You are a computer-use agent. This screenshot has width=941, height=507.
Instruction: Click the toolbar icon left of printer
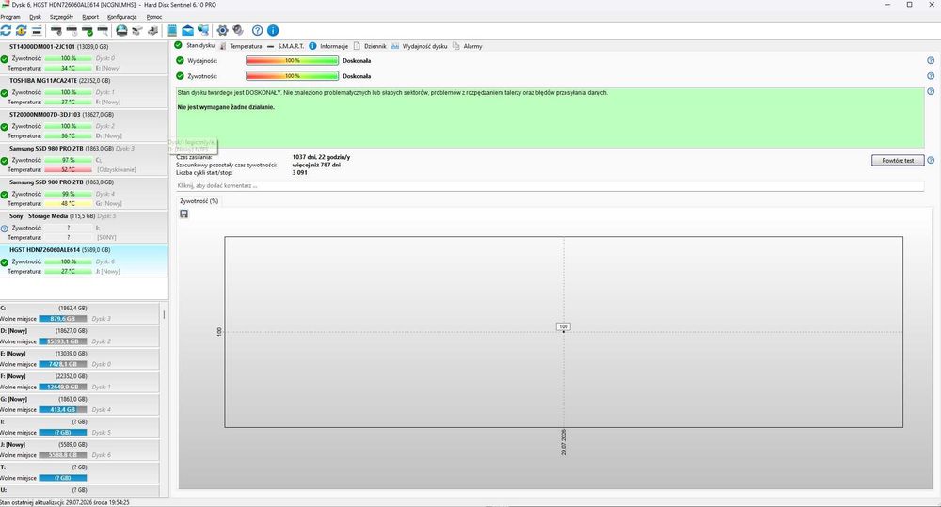point(137,31)
